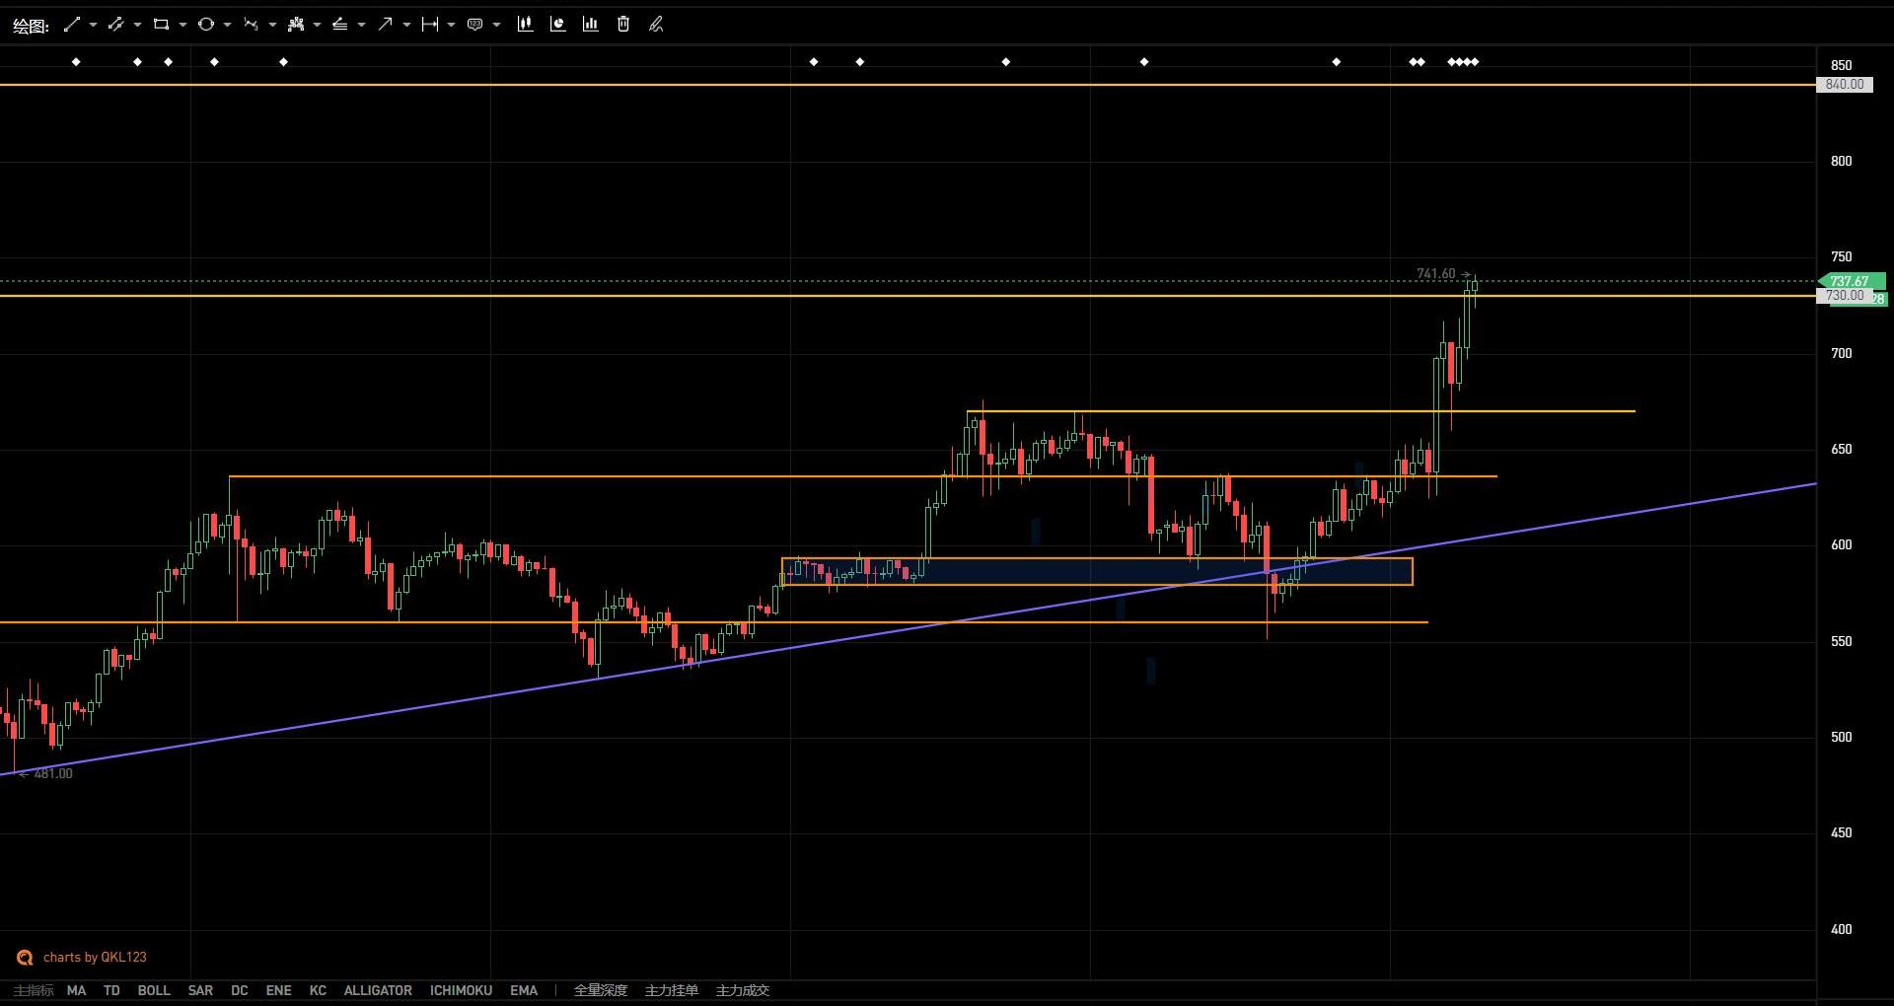The height and width of the screenshot is (1006, 1894).
Task: Select the candlestick chart type icon
Action: [525, 25]
